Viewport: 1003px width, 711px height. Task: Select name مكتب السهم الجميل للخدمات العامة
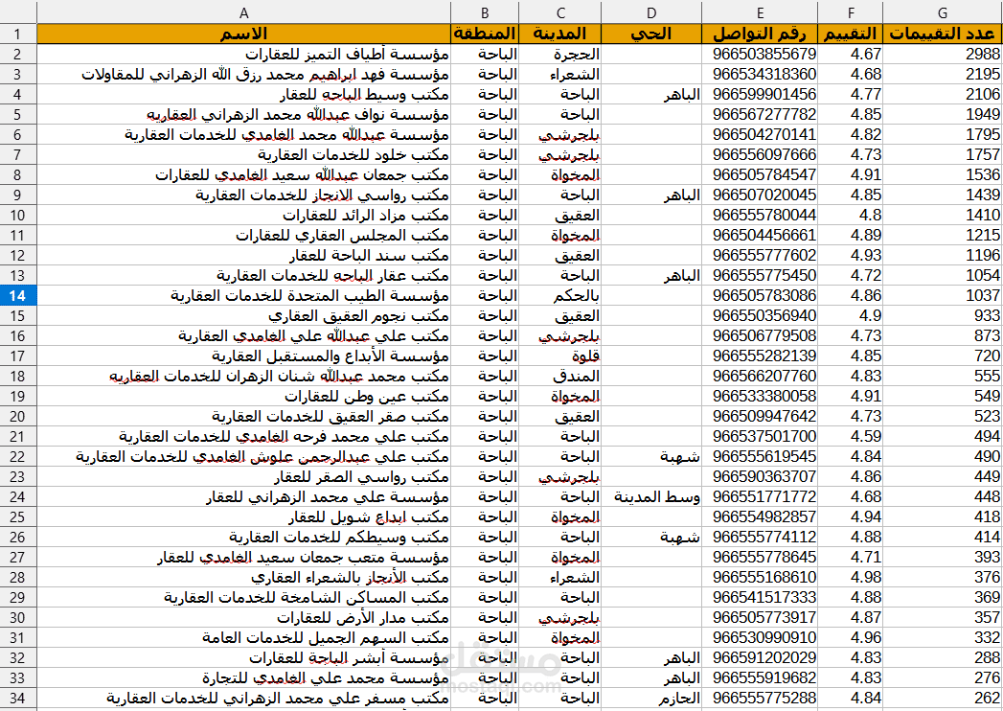(243, 638)
